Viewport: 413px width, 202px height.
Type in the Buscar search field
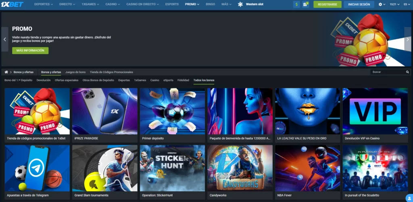coord(387,72)
